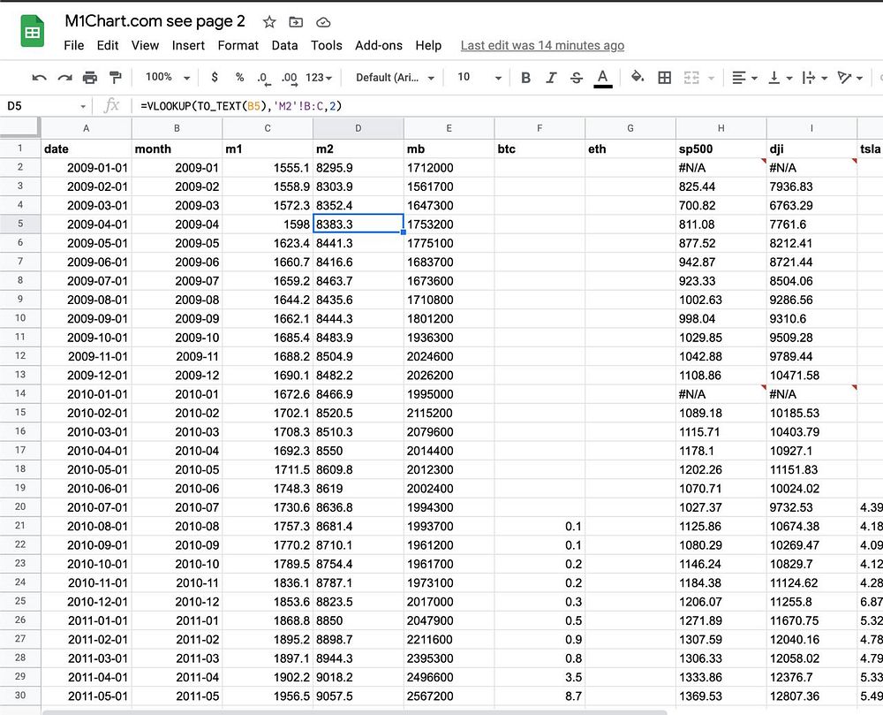Open the text wrapping dropdown
The width and height of the screenshot is (883, 715).
814,78
